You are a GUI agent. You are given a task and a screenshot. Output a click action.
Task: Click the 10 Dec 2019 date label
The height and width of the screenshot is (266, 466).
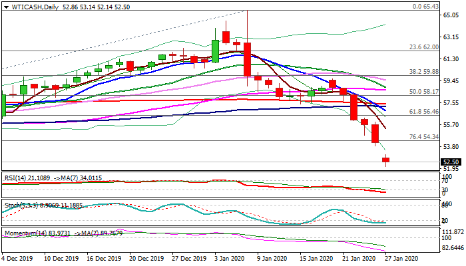point(61,258)
